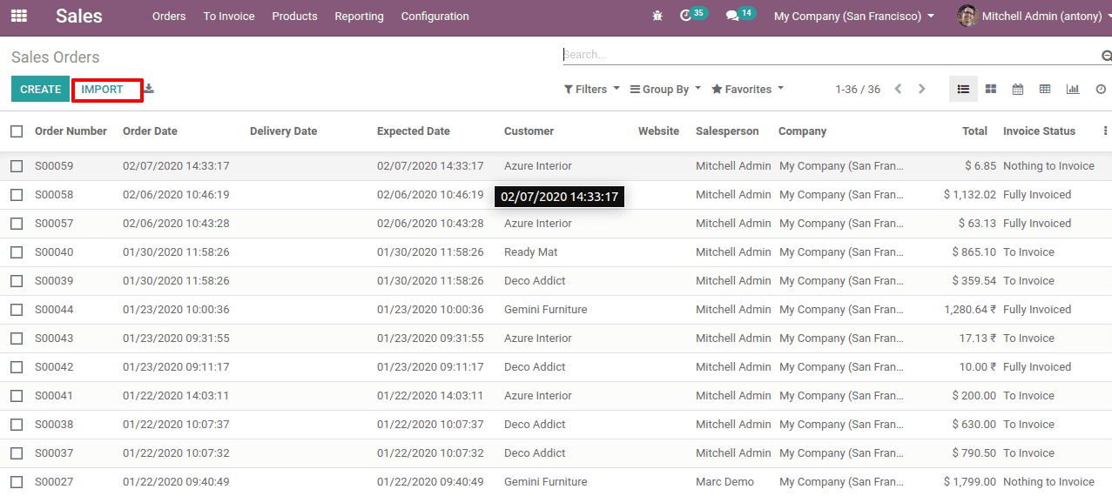Screen dimensions: 1112x496
Task: Click customer Ready Mat in S00040 row
Action: [x=531, y=252]
